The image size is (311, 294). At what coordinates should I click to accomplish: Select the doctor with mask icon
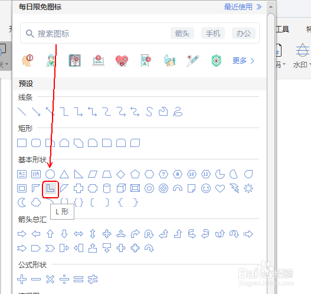click(51, 60)
